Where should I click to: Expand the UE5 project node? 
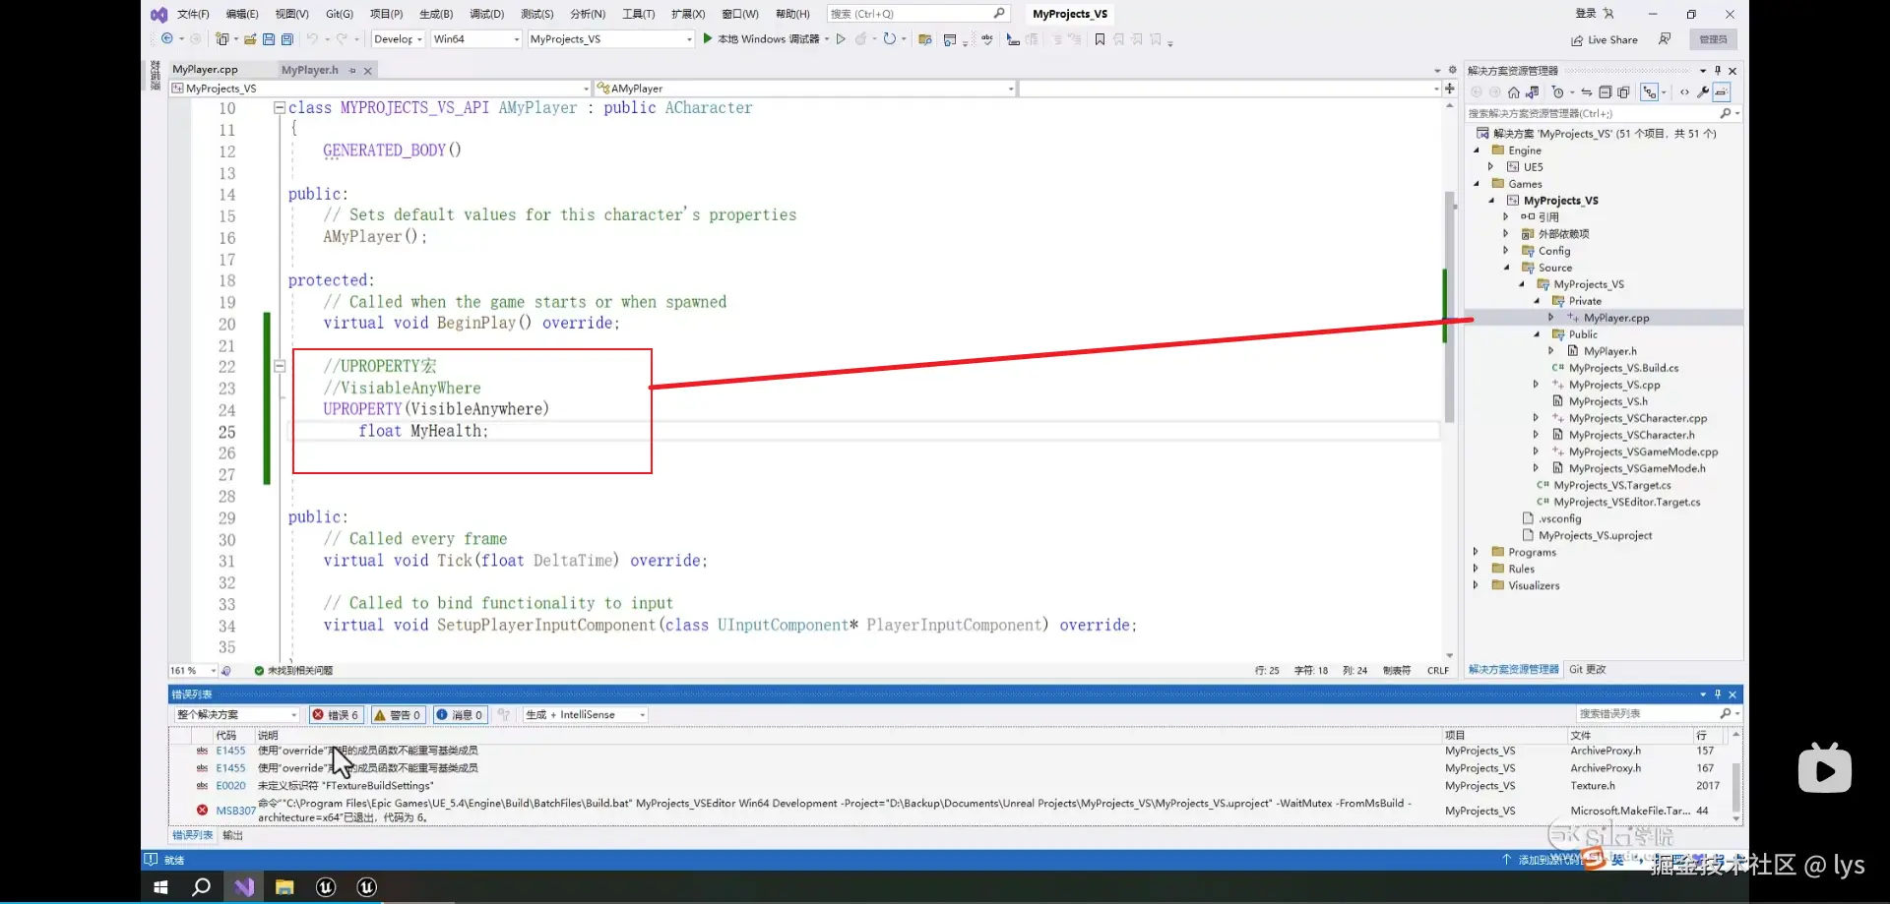[x=1490, y=167]
